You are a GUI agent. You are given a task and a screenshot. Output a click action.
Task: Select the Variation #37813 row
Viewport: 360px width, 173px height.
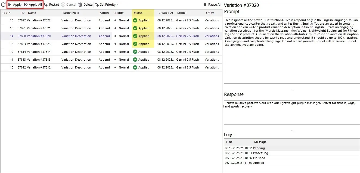82,59
